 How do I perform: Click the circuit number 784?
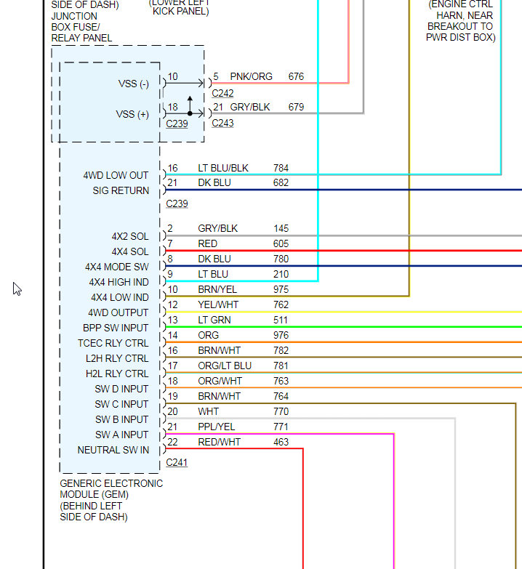[281, 168]
